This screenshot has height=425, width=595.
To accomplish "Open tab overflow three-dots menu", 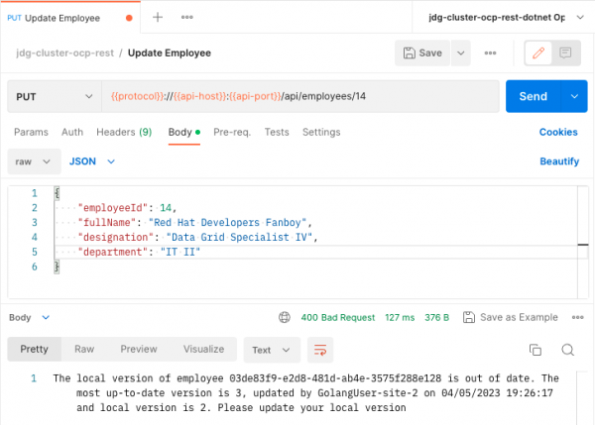I will tap(185, 18).
